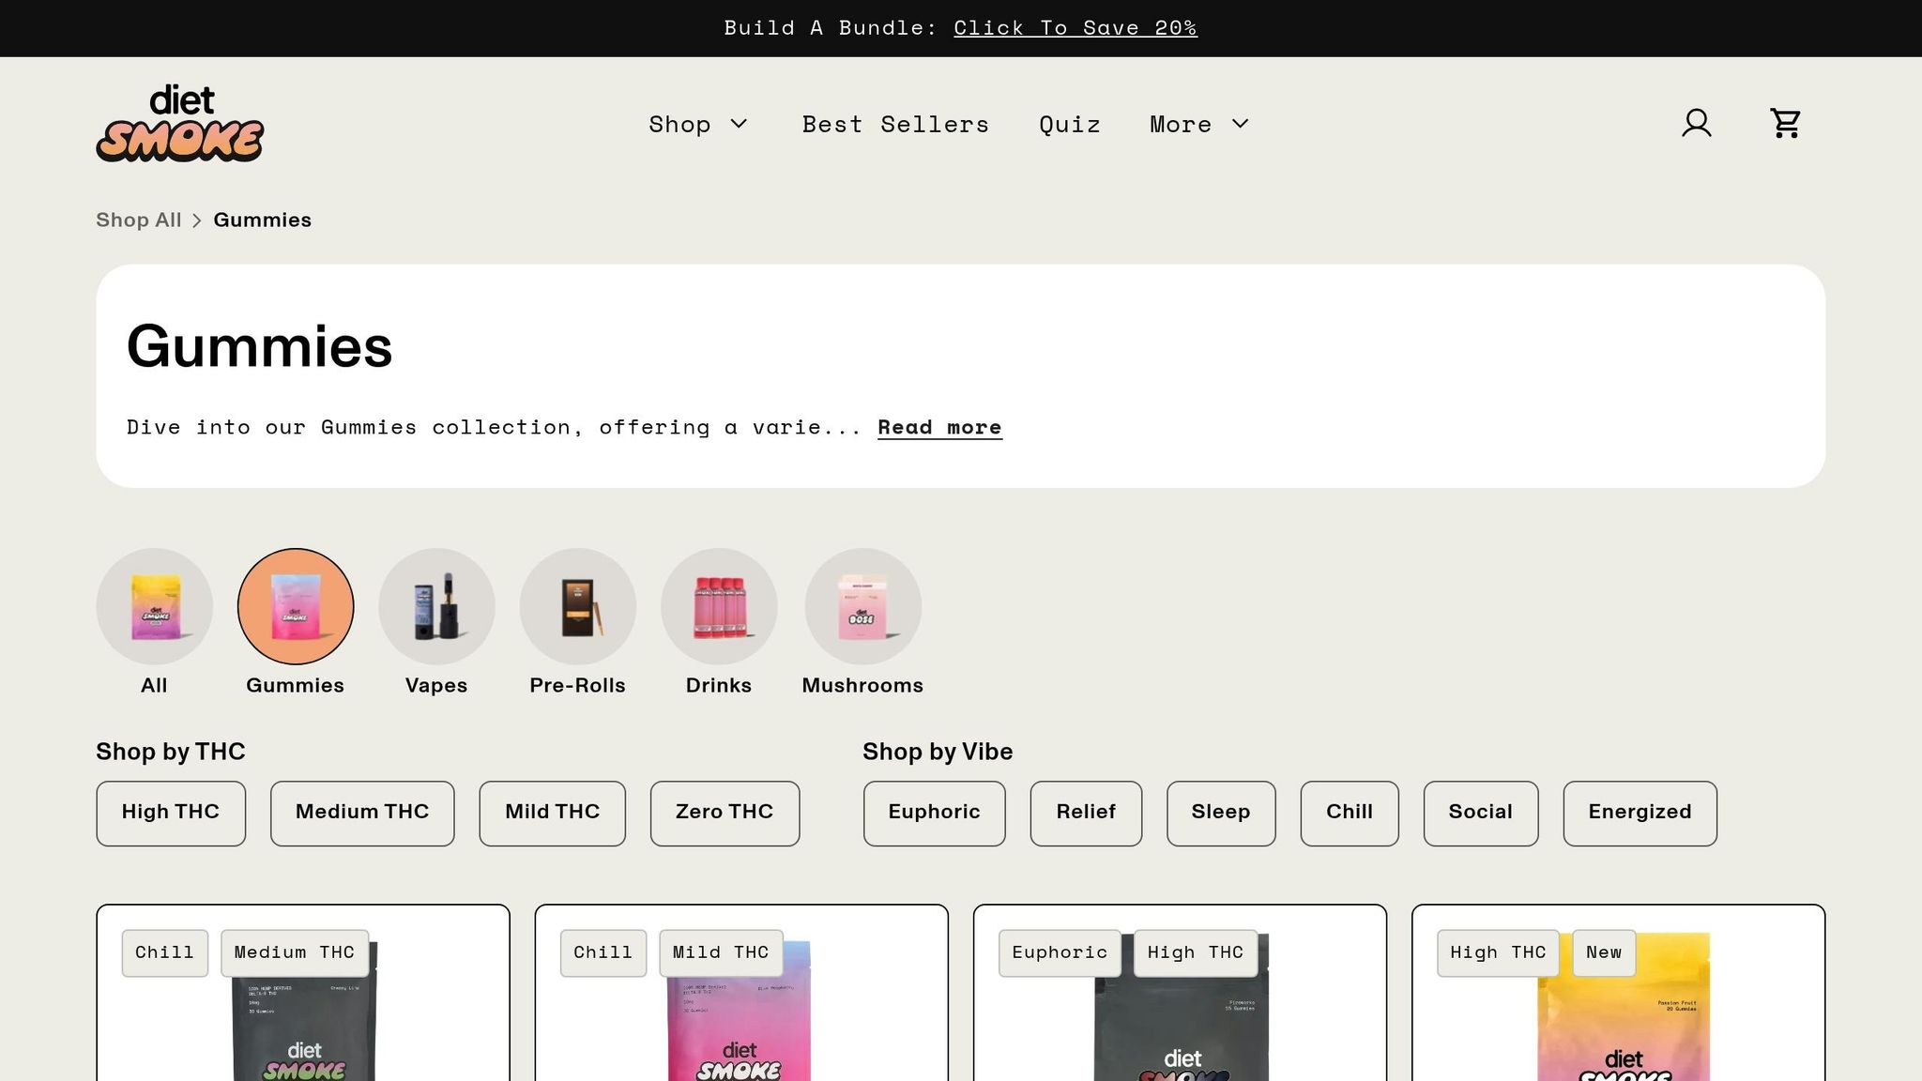Filter by Medium THC

coord(362,813)
